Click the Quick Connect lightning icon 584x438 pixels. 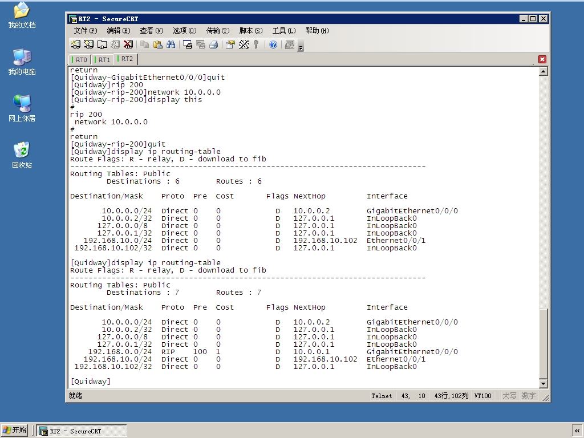pyautogui.click(x=89, y=44)
